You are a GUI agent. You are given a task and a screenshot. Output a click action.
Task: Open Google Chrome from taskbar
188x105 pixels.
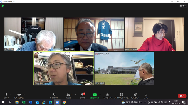pyautogui.click(x=64, y=102)
